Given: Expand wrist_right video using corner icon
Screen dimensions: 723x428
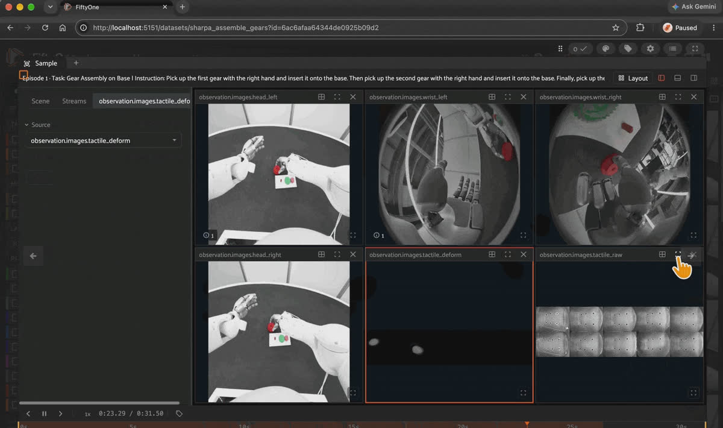Looking at the screenshot, I should 693,236.
